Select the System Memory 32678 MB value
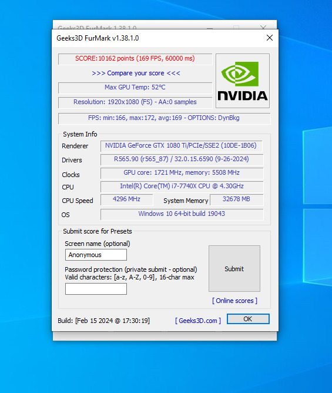This screenshot has width=332, height=393. click(237, 200)
